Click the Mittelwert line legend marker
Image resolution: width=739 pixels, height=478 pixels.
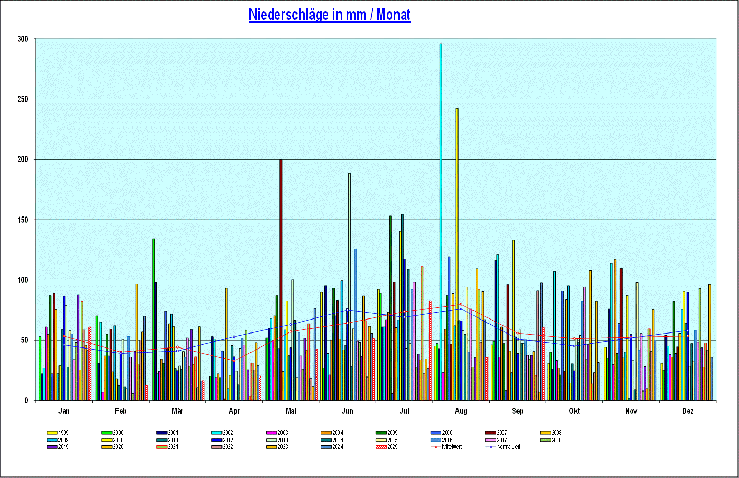click(x=436, y=447)
